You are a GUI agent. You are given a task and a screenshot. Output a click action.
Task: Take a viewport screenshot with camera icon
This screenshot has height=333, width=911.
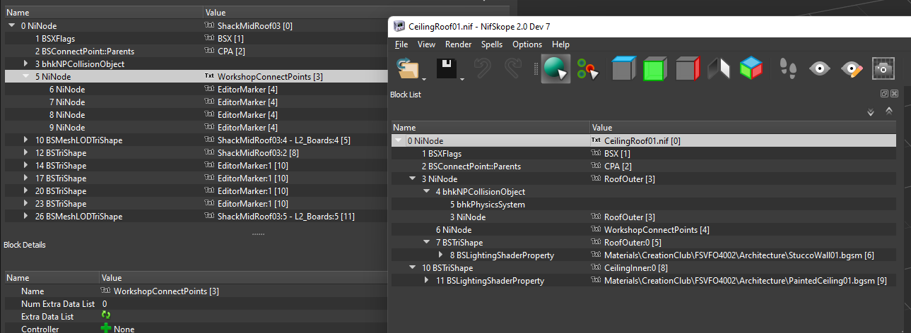(x=883, y=69)
